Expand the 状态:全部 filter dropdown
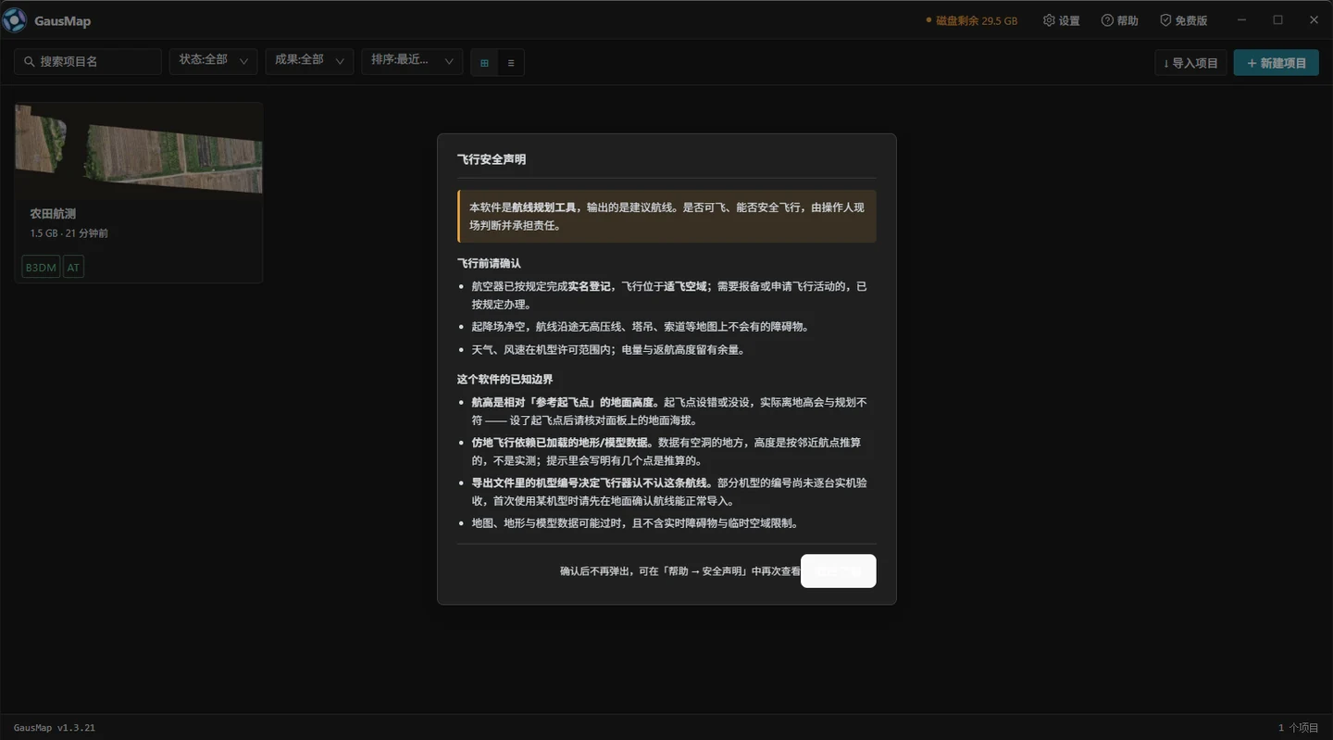The height and width of the screenshot is (740, 1333). click(213, 61)
